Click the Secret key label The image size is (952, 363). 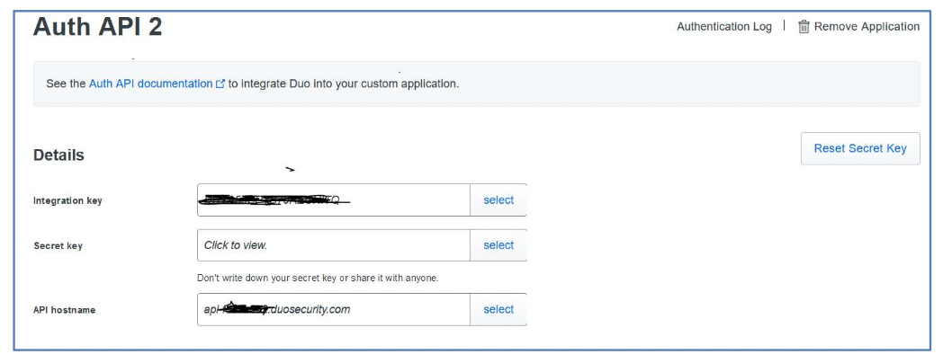pyautogui.click(x=58, y=245)
